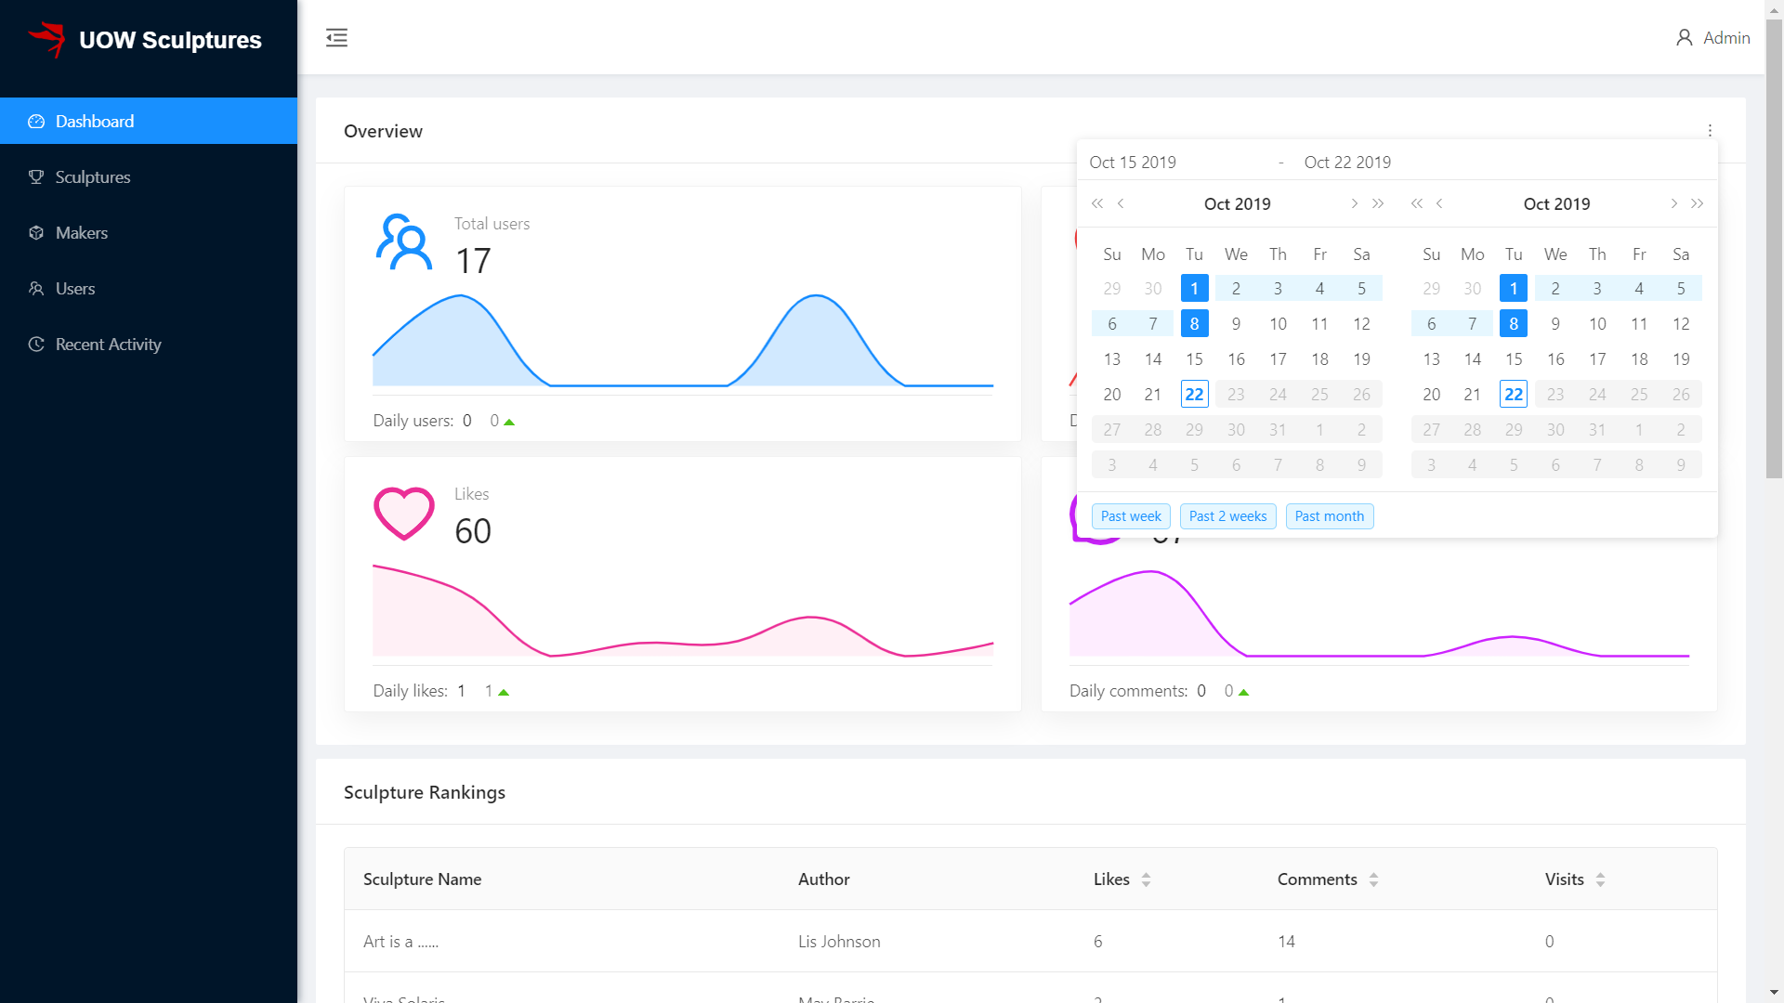
Task: Choose Past 2 weeks range preset
Action: (x=1227, y=516)
